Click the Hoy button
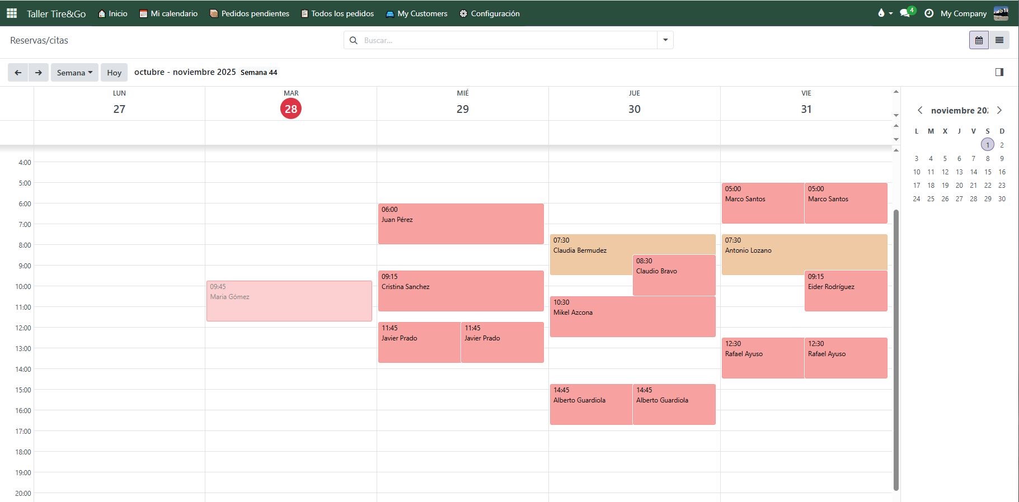The image size is (1019, 502). [114, 73]
